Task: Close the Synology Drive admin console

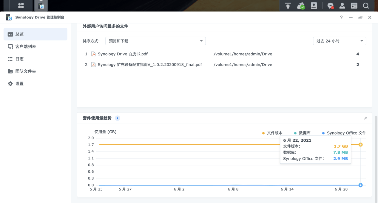Action: 370,18
